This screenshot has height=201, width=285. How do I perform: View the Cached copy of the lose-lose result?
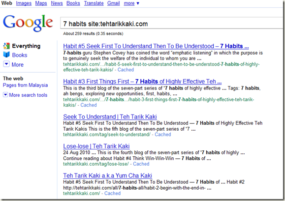tap(141, 164)
